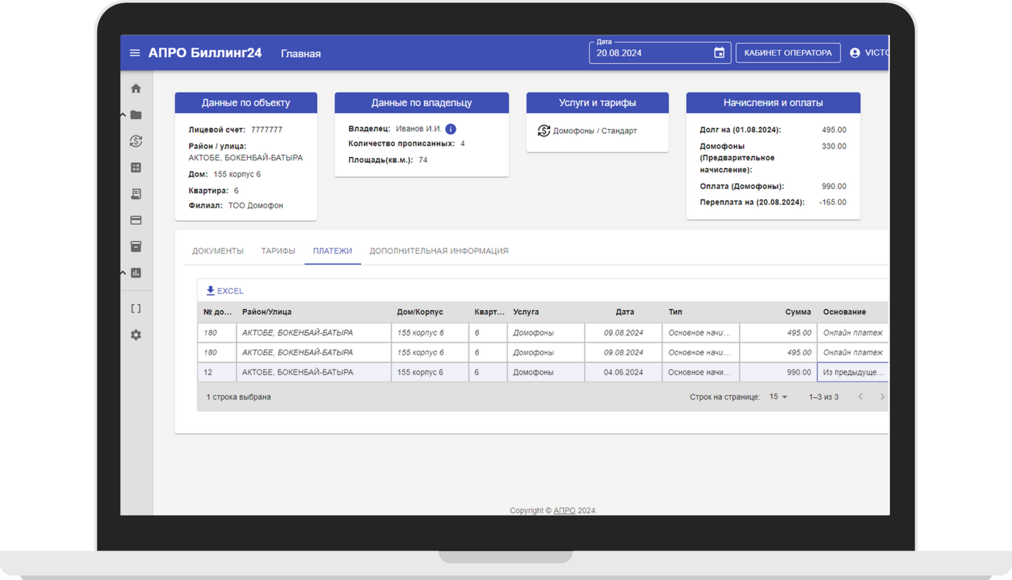1012x580 pixels.
Task: Click the user account avatar icon
Action: tap(855, 53)
